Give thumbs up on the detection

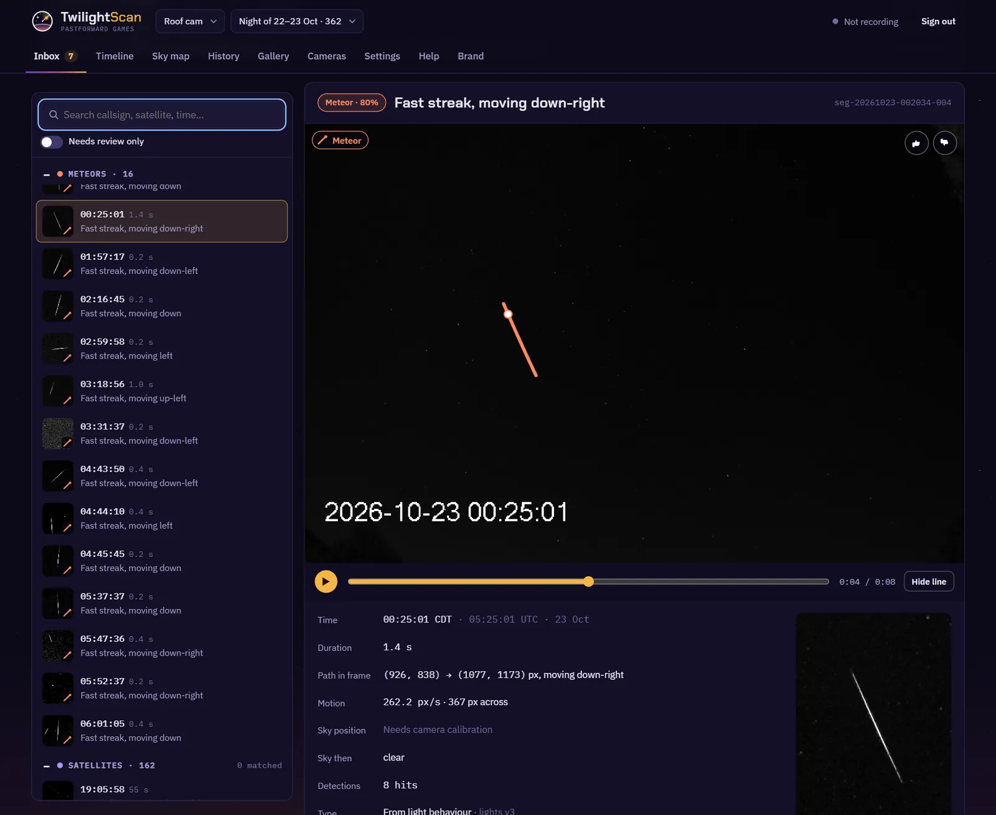[916, 143]
